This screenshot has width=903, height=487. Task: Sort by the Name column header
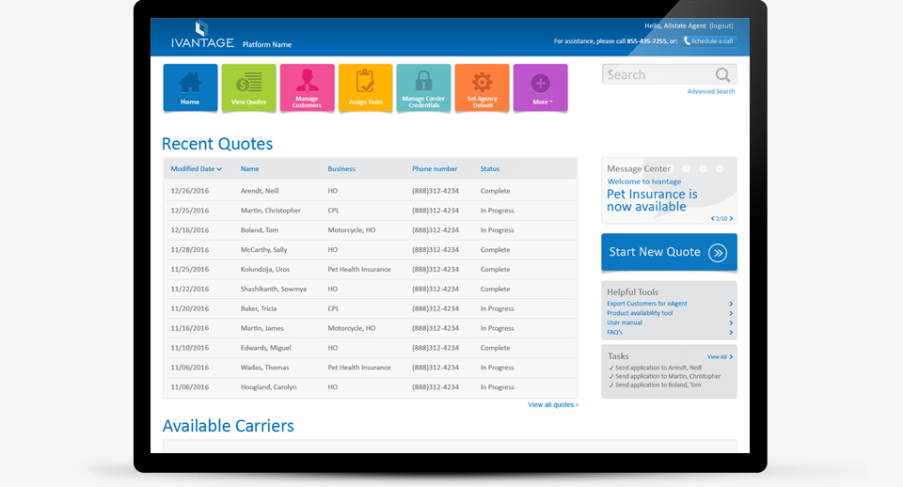(x=249, y=168)
